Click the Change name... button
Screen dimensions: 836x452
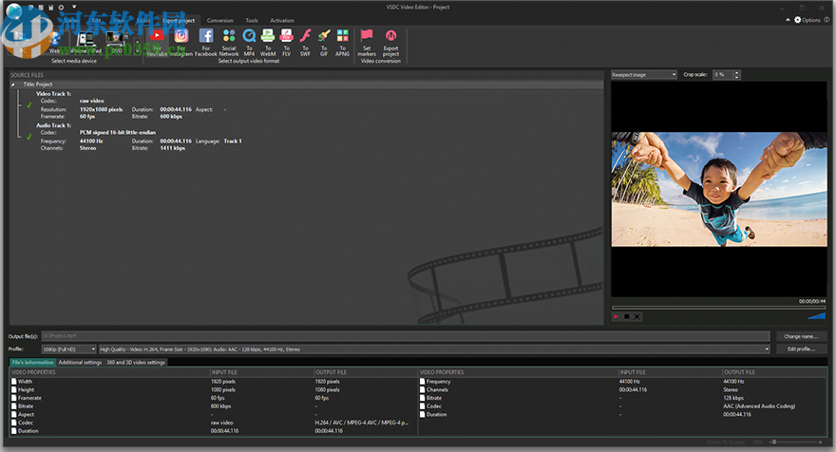pyautogui.click(x=801, y=336)
